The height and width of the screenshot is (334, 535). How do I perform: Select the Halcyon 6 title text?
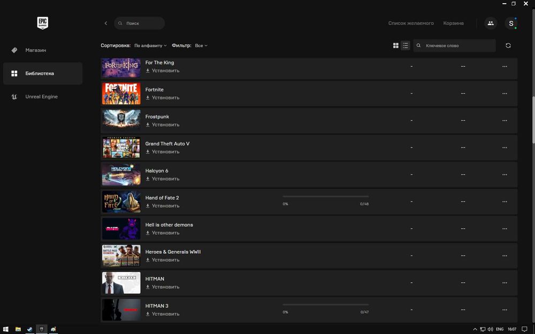click(157, 171)
